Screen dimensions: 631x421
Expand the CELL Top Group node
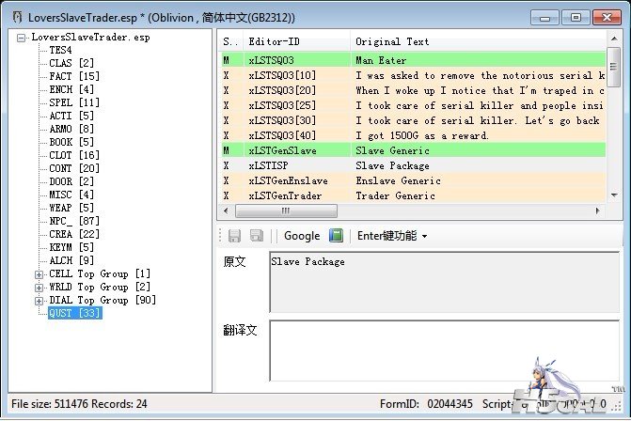pyautogui.click(x=39, y=273)
